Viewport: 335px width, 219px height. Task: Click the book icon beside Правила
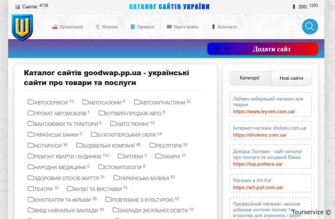click(133, 27)
